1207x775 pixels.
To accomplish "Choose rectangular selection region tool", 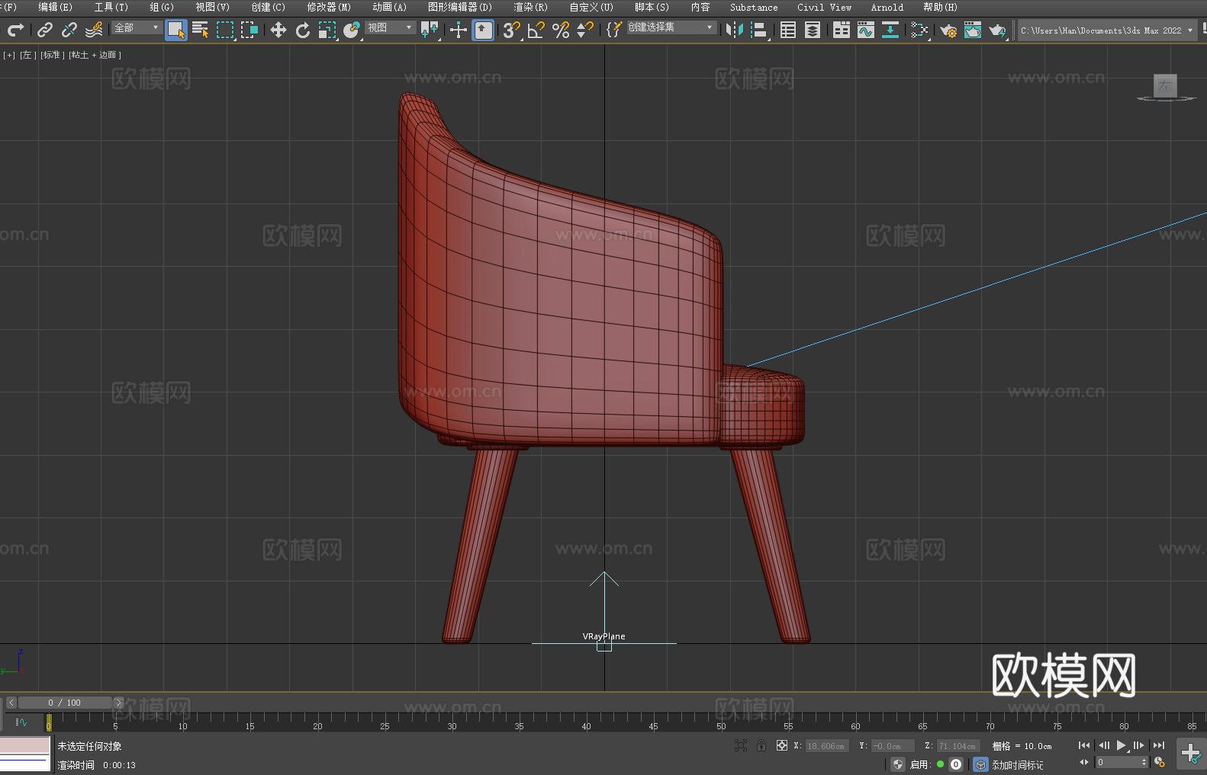I will click(225, 30).
